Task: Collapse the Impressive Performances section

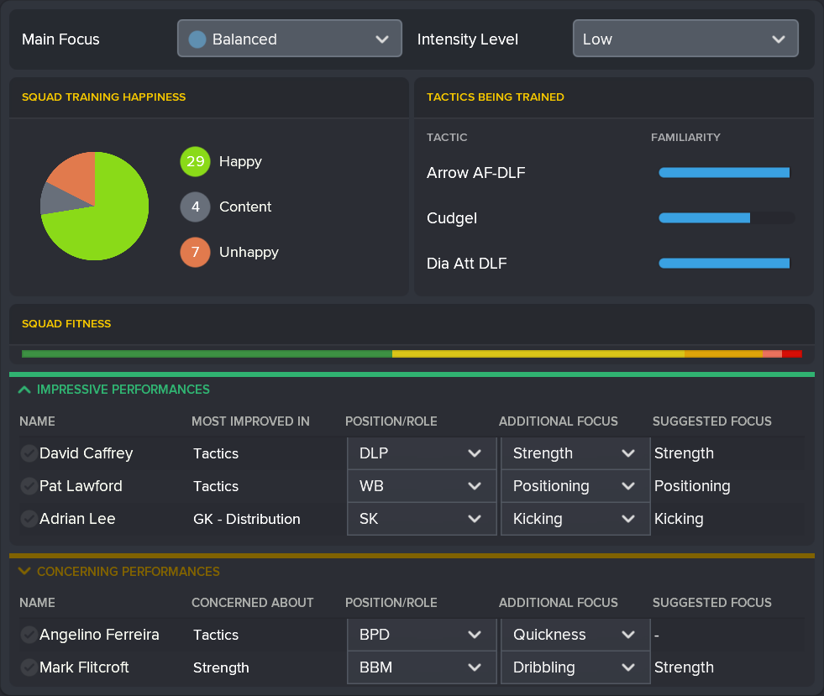Action: pos(23,389)
